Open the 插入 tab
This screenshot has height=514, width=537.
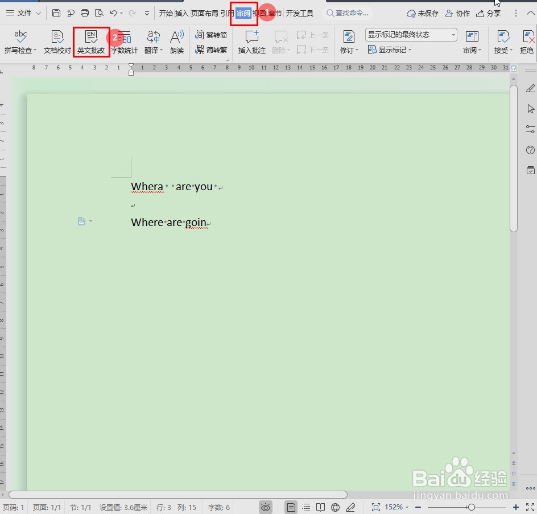pos(181,13)
